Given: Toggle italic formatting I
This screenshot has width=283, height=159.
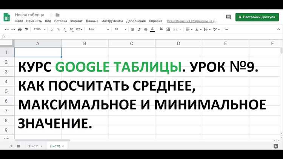Looking at the screenshot, I should (139, 29).
